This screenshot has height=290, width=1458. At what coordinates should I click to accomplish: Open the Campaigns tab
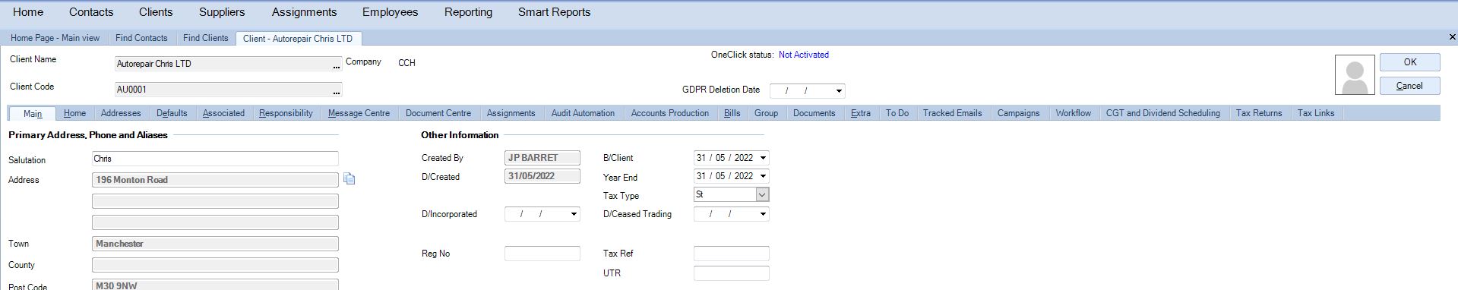tap(1018, 113)
